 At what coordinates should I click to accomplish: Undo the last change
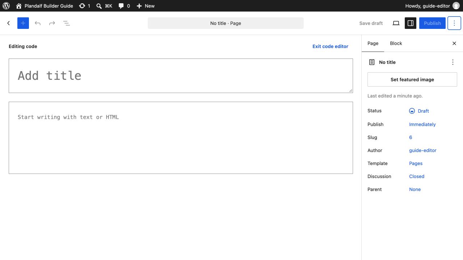38,23
